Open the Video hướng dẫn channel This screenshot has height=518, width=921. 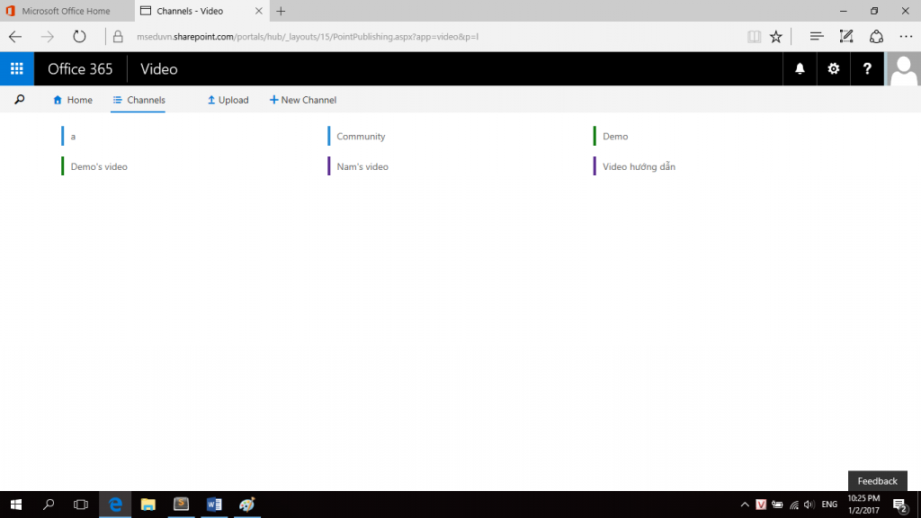click(639, 166)
